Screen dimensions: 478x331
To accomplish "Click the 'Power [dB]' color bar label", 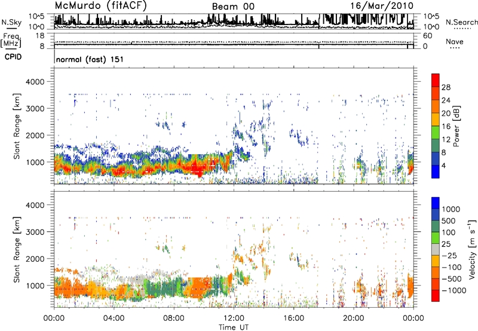I will [x=456, y=126].
